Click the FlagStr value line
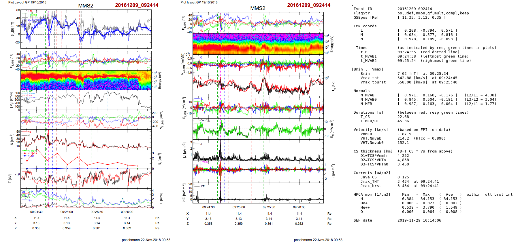 433,13
